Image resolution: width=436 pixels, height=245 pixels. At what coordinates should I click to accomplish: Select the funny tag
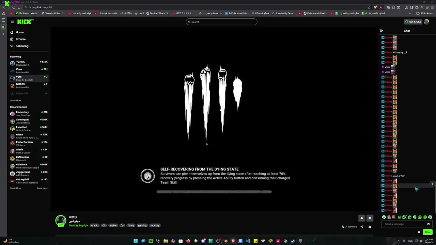pyautogui.click(x=131, y=225)
